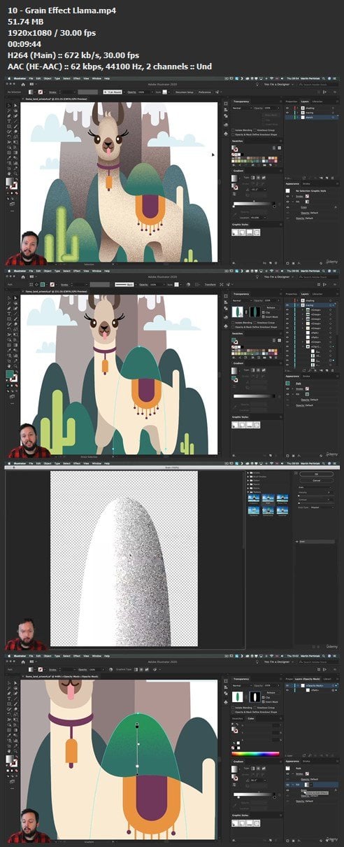Toggle Invert Mask checkbox in Opacity Mask view
Screen dimensions: 344x847
(264, 701)
